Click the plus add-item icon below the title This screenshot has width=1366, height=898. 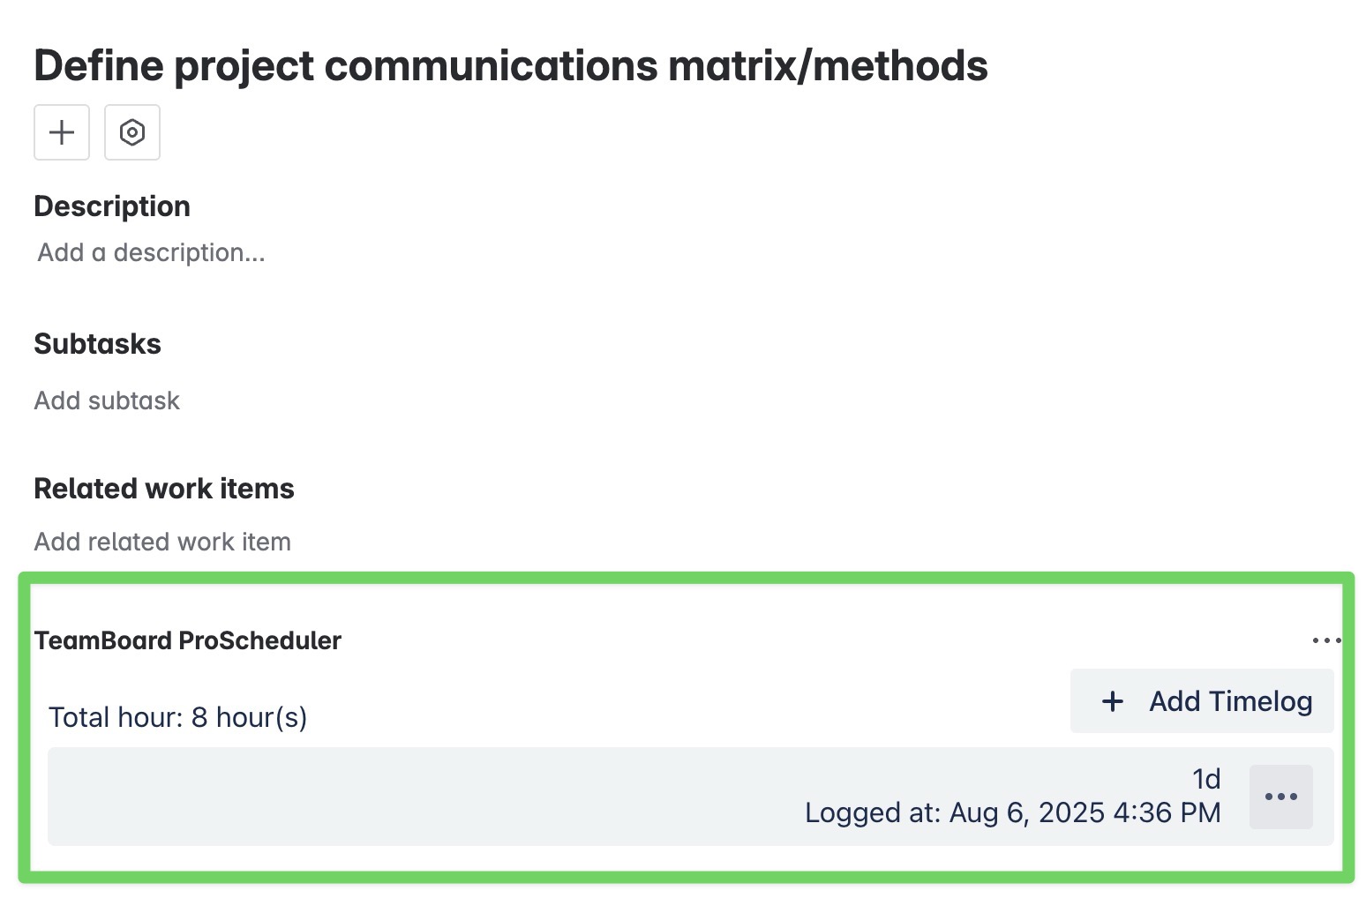pos(62,132)
